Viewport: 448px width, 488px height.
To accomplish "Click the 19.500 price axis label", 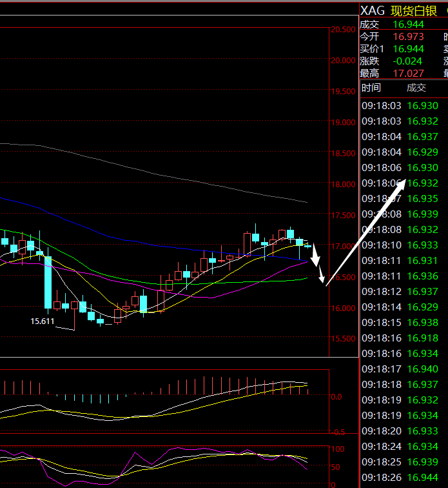I will pyautogui.click(x=343, y=92).
